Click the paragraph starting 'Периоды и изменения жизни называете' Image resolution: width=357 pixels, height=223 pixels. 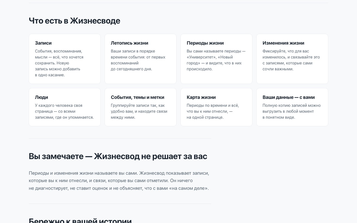tap(119, 181)
